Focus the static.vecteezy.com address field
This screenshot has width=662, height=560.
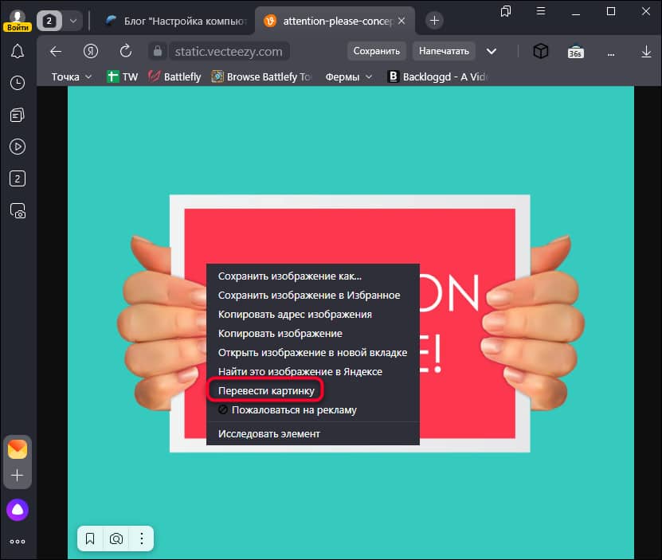[229, 52]
